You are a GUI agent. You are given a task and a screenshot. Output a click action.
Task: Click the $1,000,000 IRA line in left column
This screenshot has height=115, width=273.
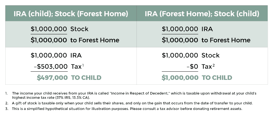[x=56, y=55]
